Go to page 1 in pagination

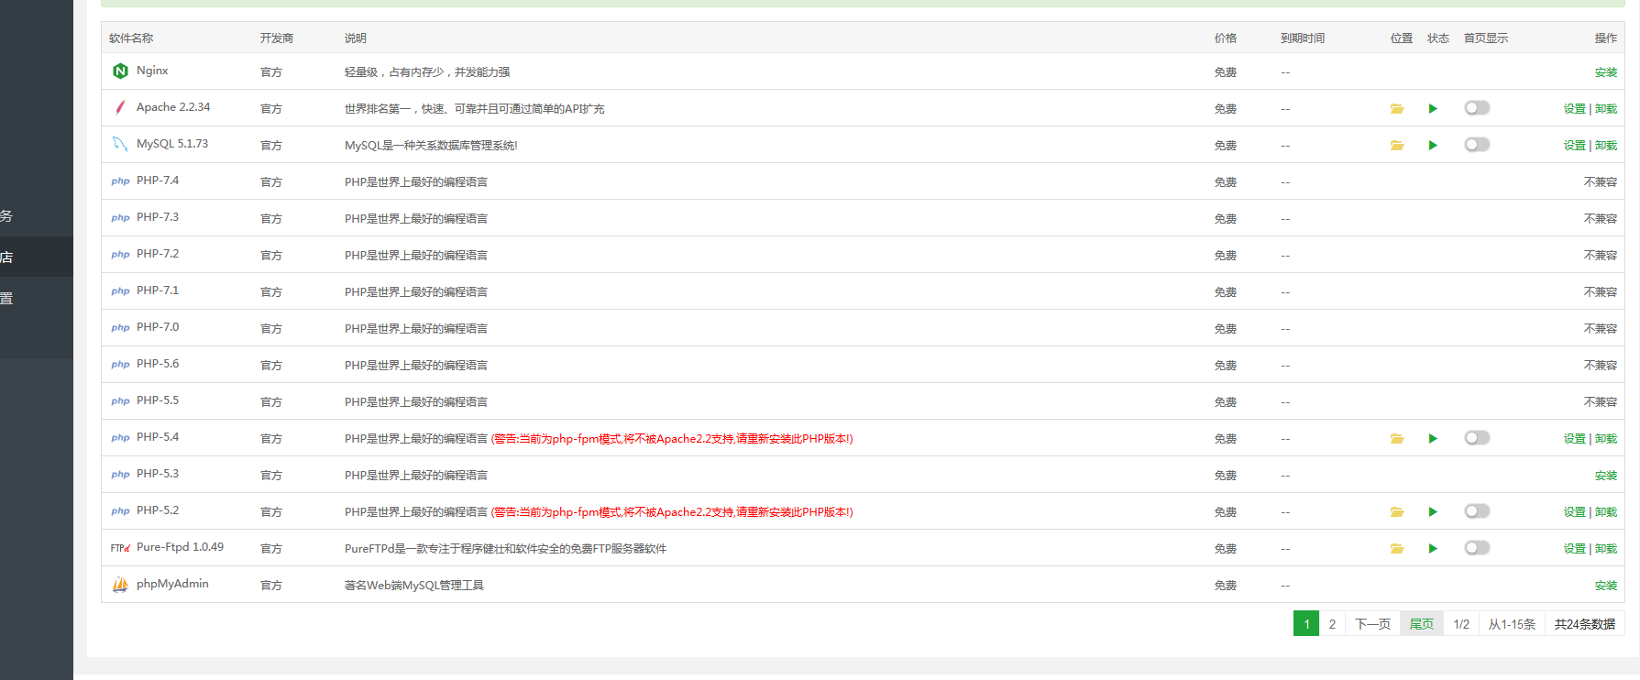pyautogui.click(x=1306, y=624)
